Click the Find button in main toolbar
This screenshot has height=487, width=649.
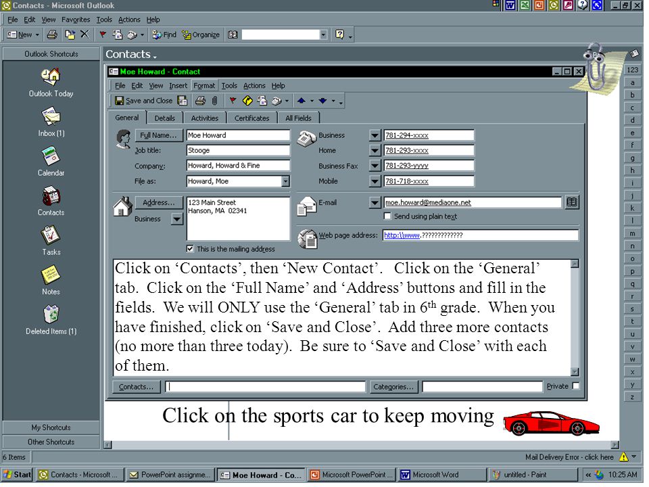click(164, 34)
